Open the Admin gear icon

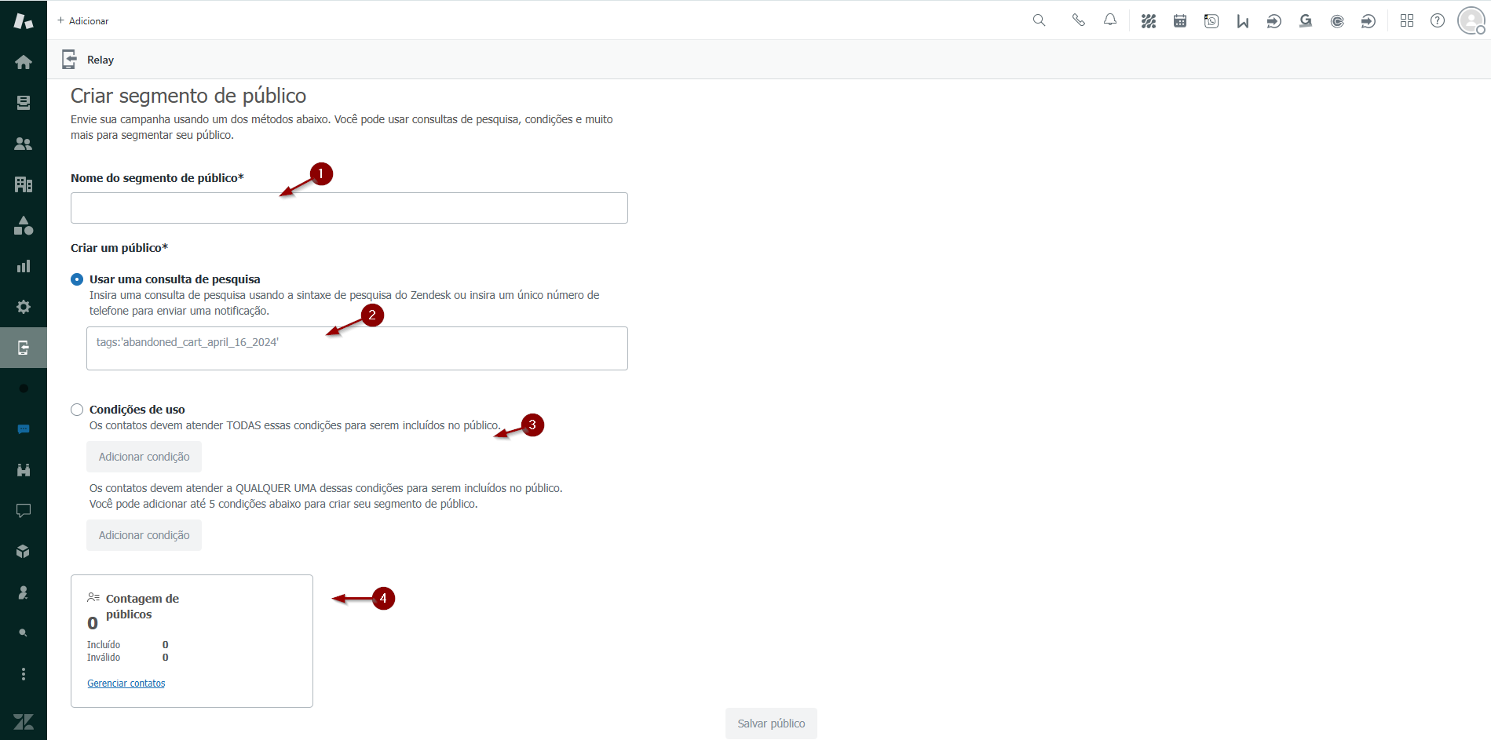pyautogui.click(x=24, y=307)
